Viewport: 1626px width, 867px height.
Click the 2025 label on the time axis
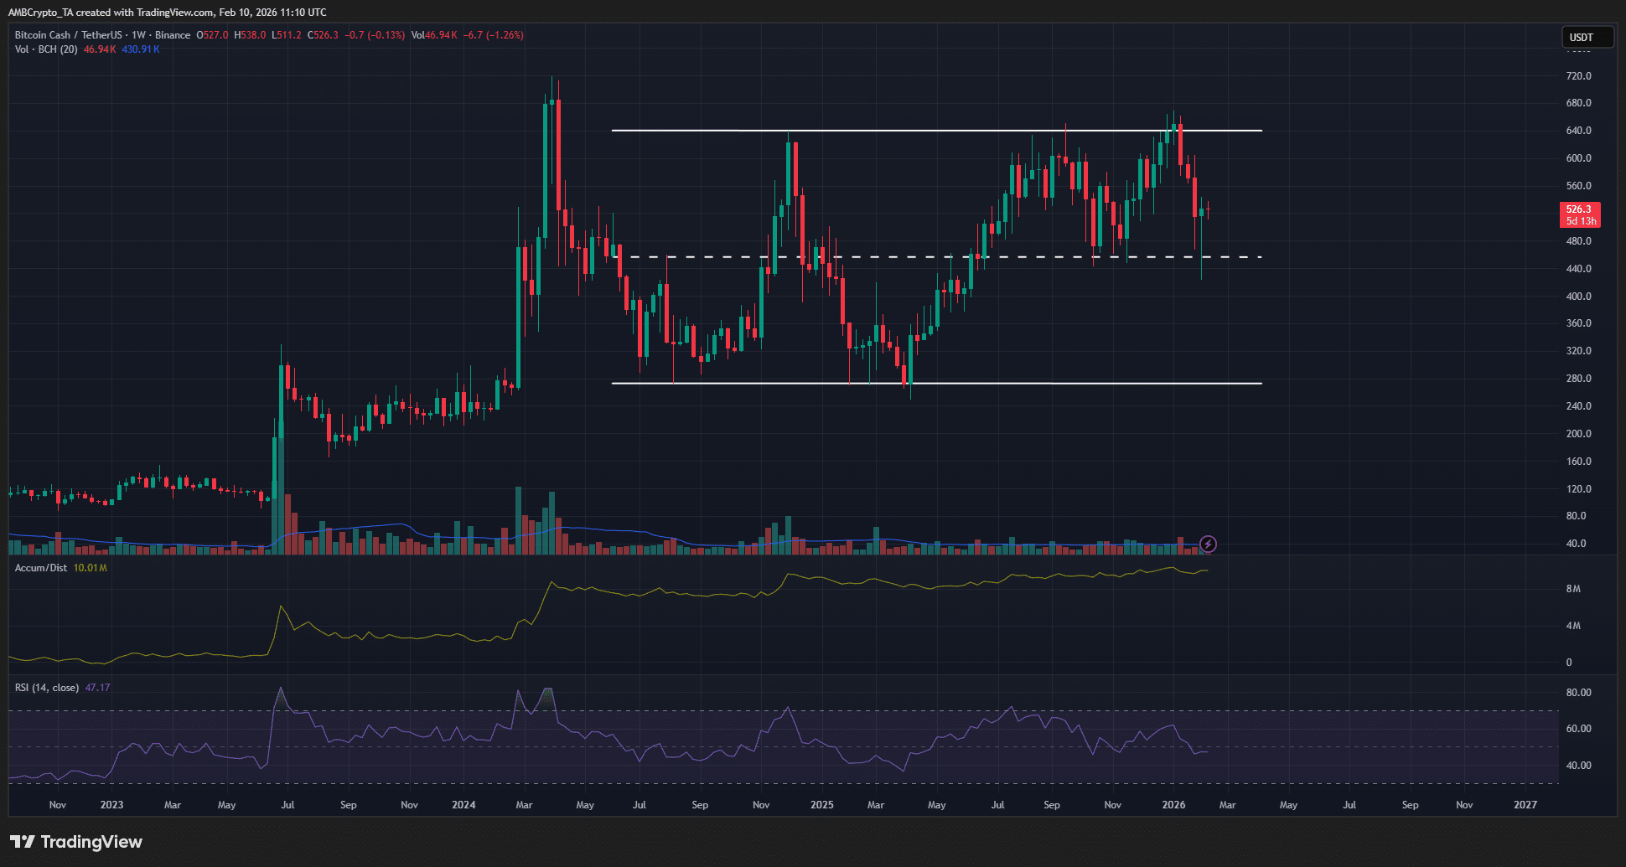coord(822,805)
